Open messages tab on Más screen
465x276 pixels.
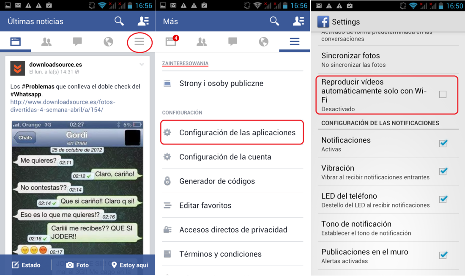tap(233, 41)
